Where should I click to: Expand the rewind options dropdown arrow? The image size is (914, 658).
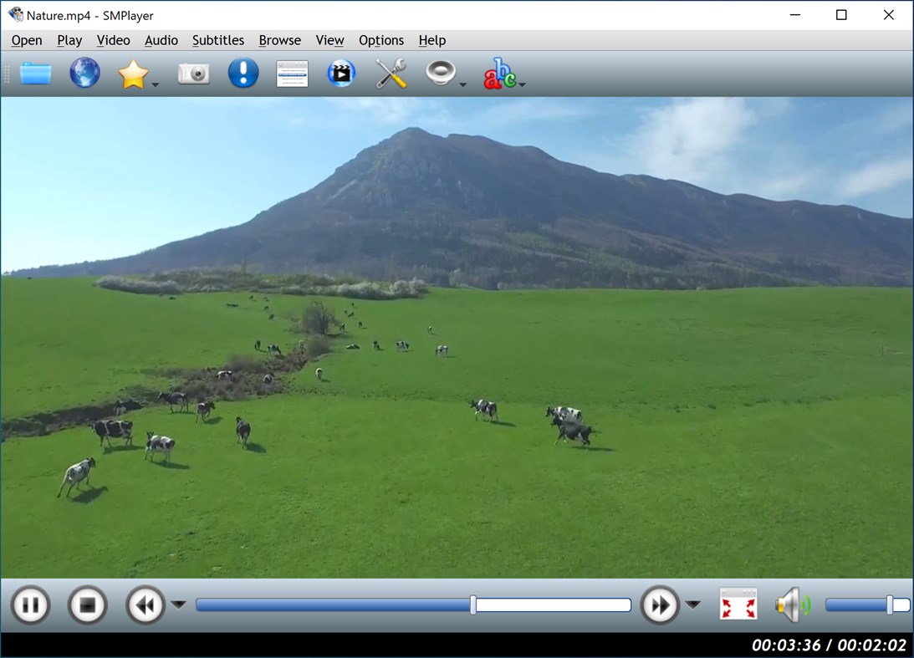(178, 604)
